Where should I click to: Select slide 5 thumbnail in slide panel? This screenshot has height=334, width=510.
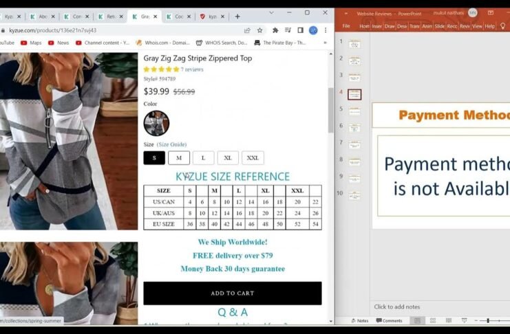[354, 111]
